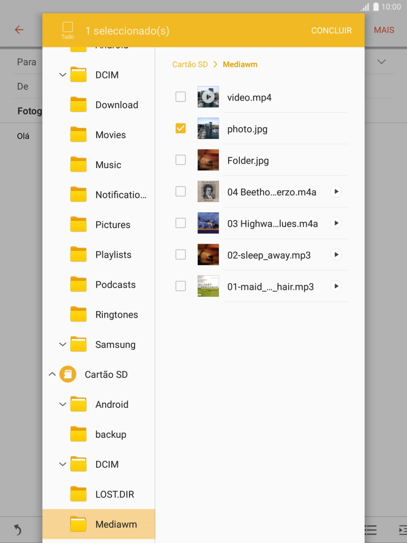Open the Cartão SD storage icon
The image size is (407, 543).
68,374
